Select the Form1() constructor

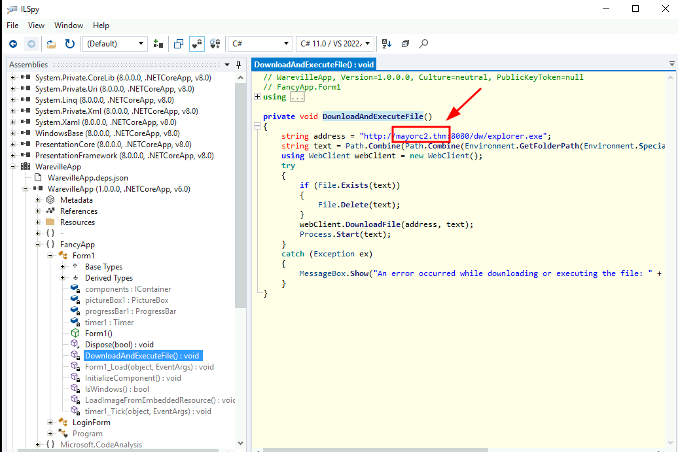click(x=99, y=334)
